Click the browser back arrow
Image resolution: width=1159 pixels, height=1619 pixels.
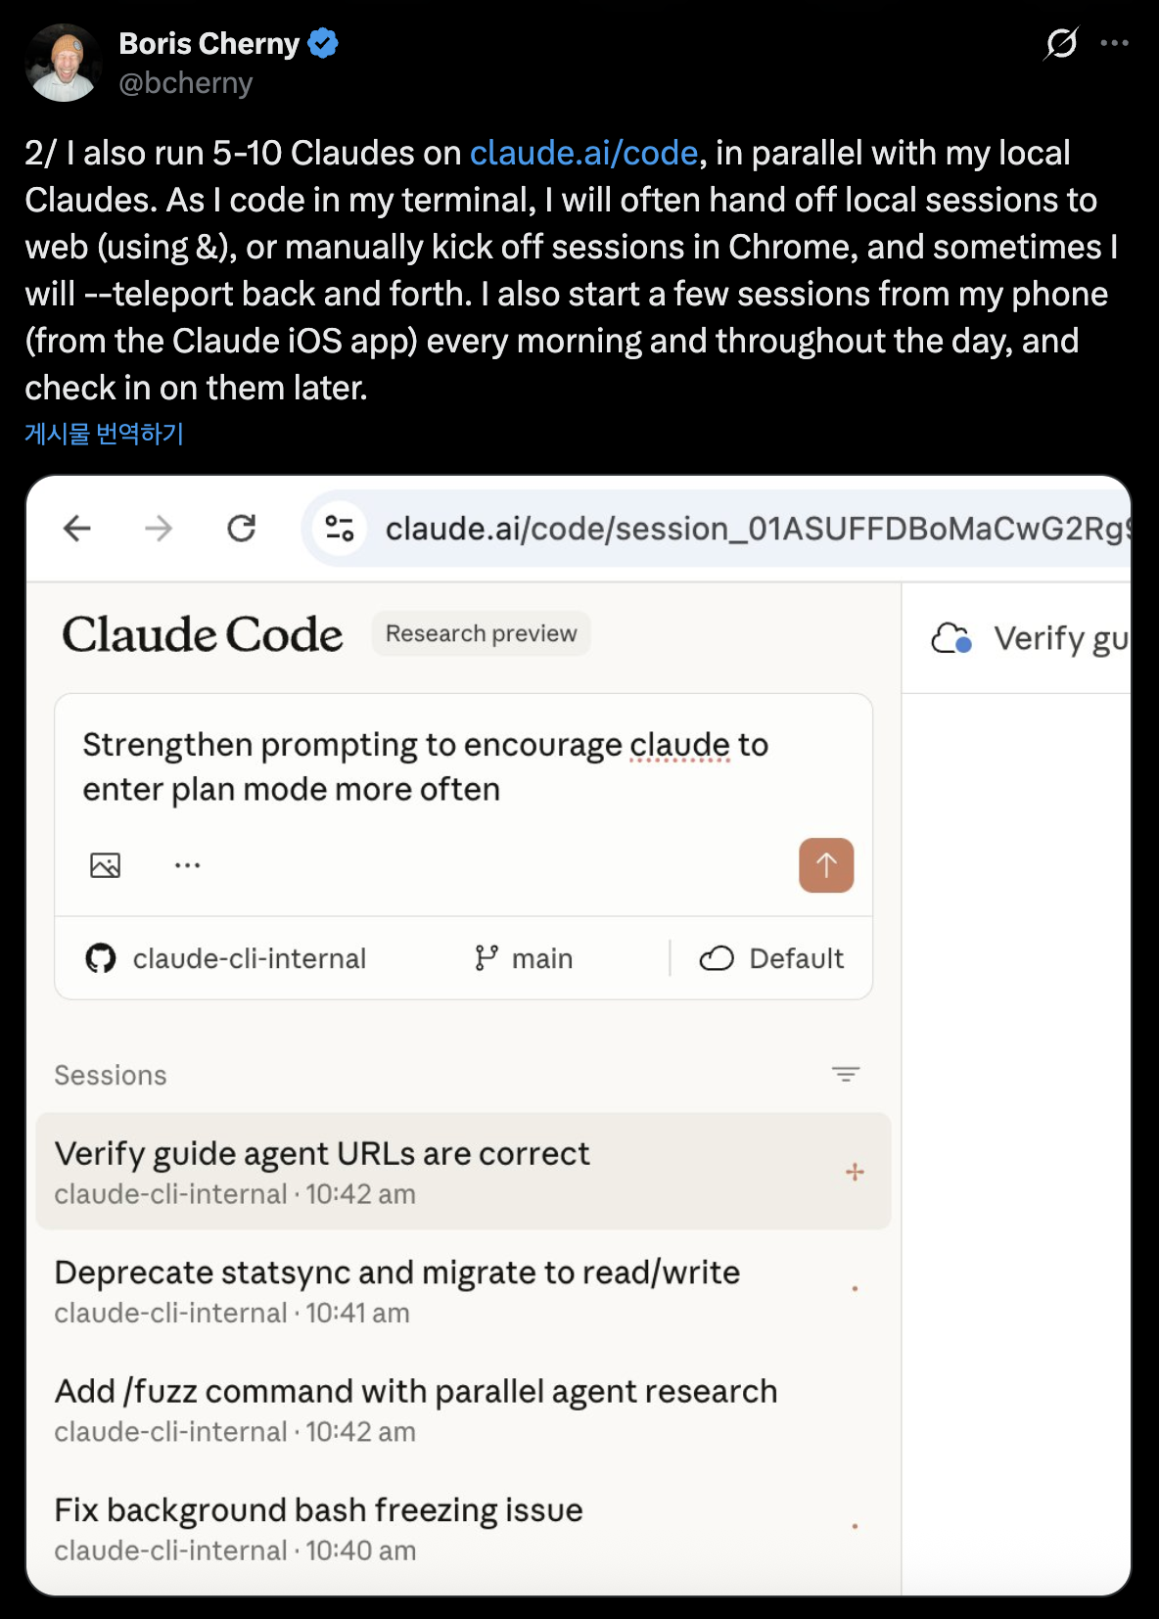click(77, 529)
